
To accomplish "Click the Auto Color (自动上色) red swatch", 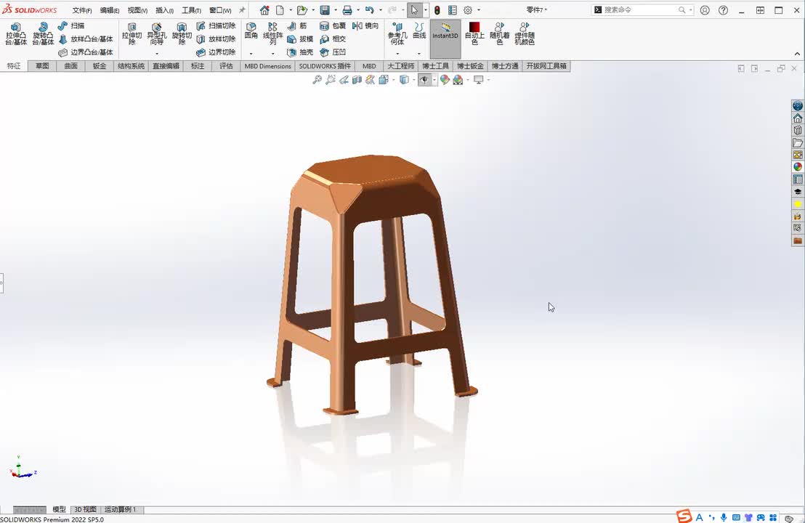I will [474, 33].
